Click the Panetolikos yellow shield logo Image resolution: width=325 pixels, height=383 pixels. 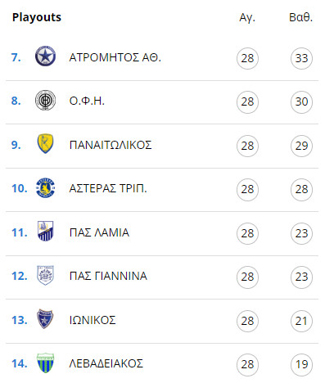[x=45, y=143]
